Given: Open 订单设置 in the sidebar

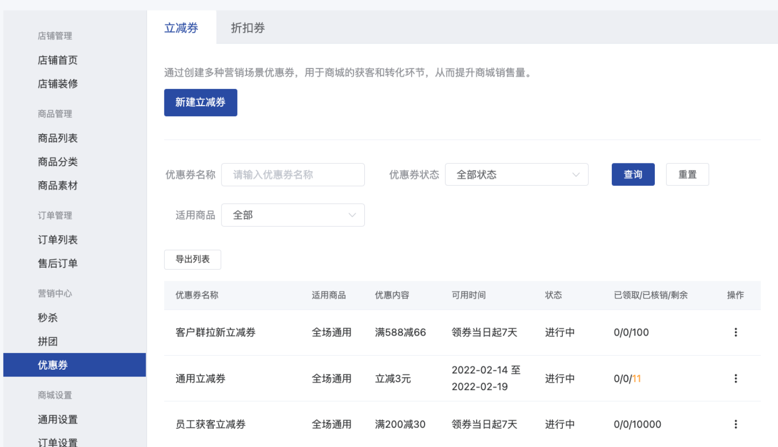Looking at the screenshot, I should coord(58,442).
